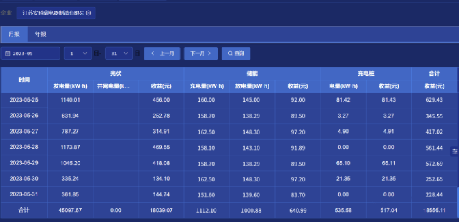The height and width of the screenshot is (222, 459).
Task: Expand the end day dropdown showing 31
Action: click(x=118, y=54)
